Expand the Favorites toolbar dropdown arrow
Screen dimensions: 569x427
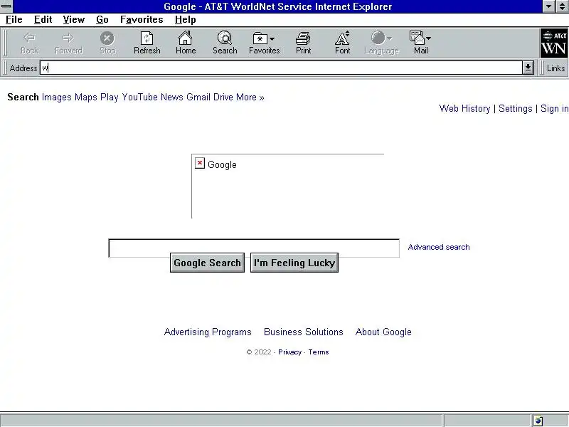point(272,38)
